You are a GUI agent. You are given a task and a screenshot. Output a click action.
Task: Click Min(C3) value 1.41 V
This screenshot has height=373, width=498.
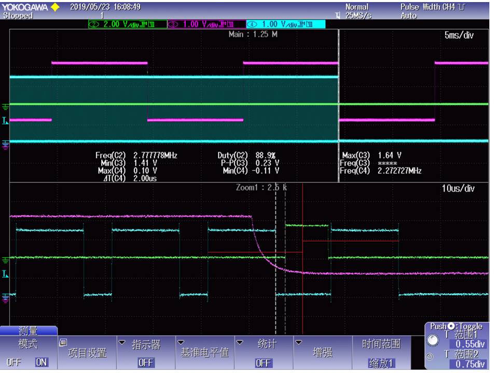pyautogui.click(x=145, y=163)
